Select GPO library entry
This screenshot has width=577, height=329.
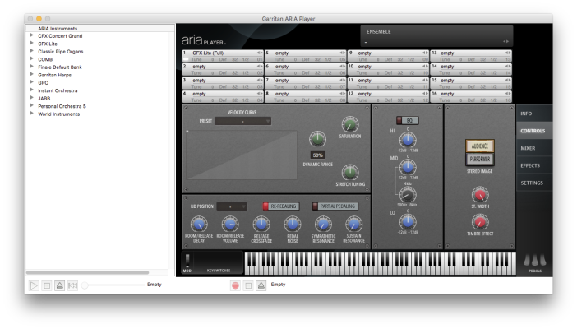43,82
